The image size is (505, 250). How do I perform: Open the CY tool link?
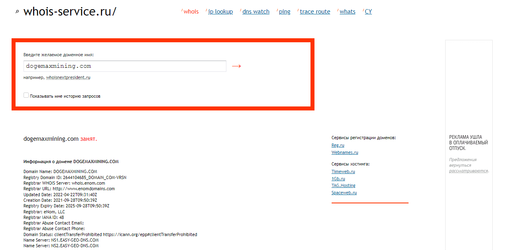click(368, 12)
